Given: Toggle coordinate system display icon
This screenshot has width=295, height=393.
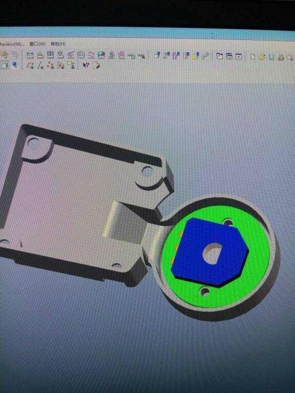Looking at the screenshot, I should [x=60, y=65].
